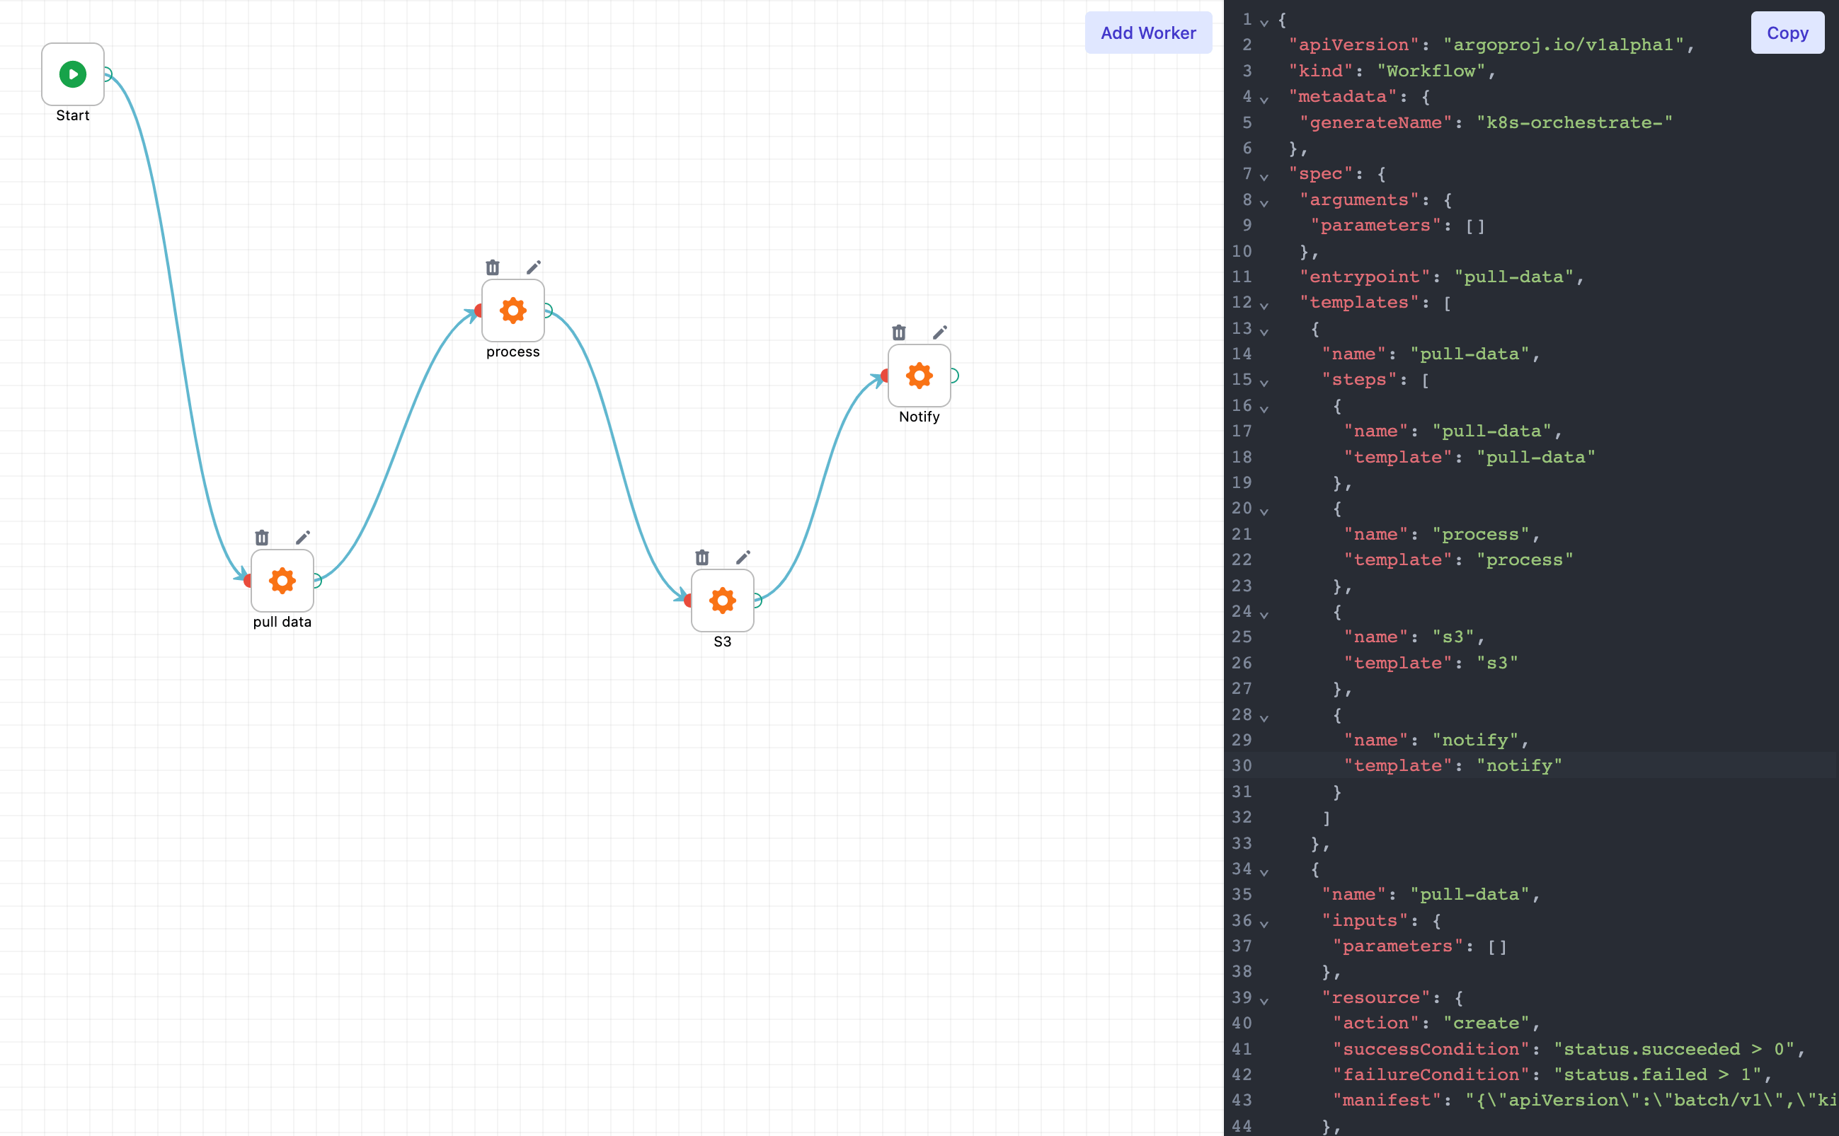Click the Notify node output port

954,375
